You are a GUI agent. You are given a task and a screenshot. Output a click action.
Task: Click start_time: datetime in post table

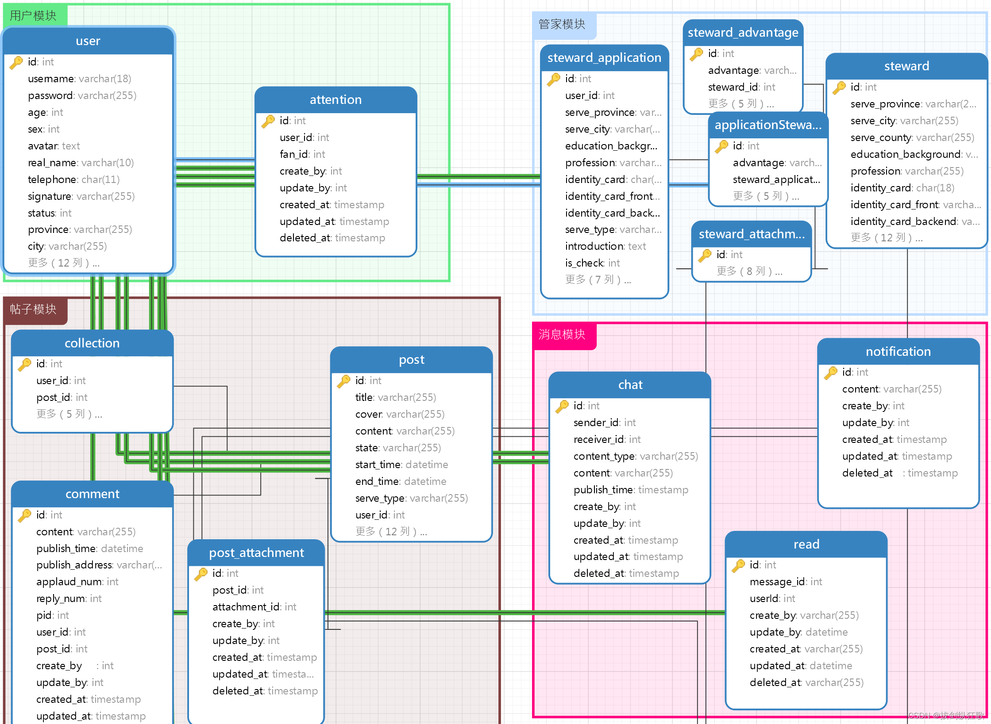[401, 465]
